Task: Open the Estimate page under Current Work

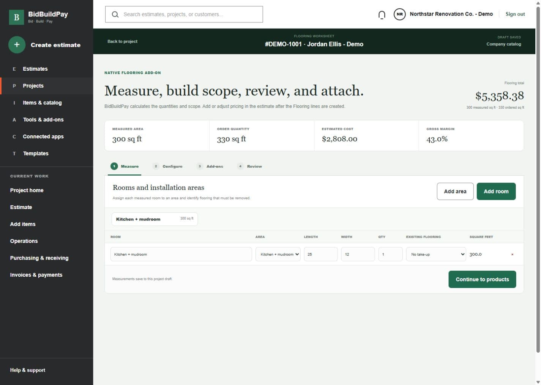Action: (x=21, y=207)
